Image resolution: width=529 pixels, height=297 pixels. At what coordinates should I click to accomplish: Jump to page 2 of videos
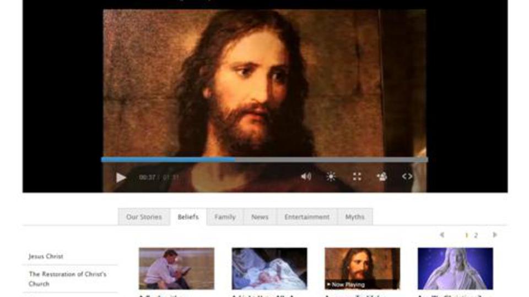click(476, 235)
